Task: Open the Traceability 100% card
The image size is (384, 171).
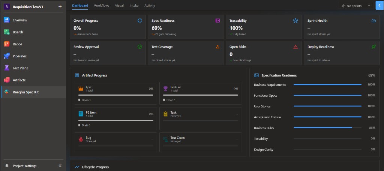Action: click(264, 27)
